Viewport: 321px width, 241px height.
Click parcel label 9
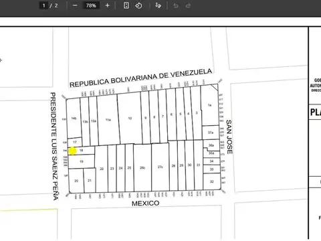click(146, 118)
